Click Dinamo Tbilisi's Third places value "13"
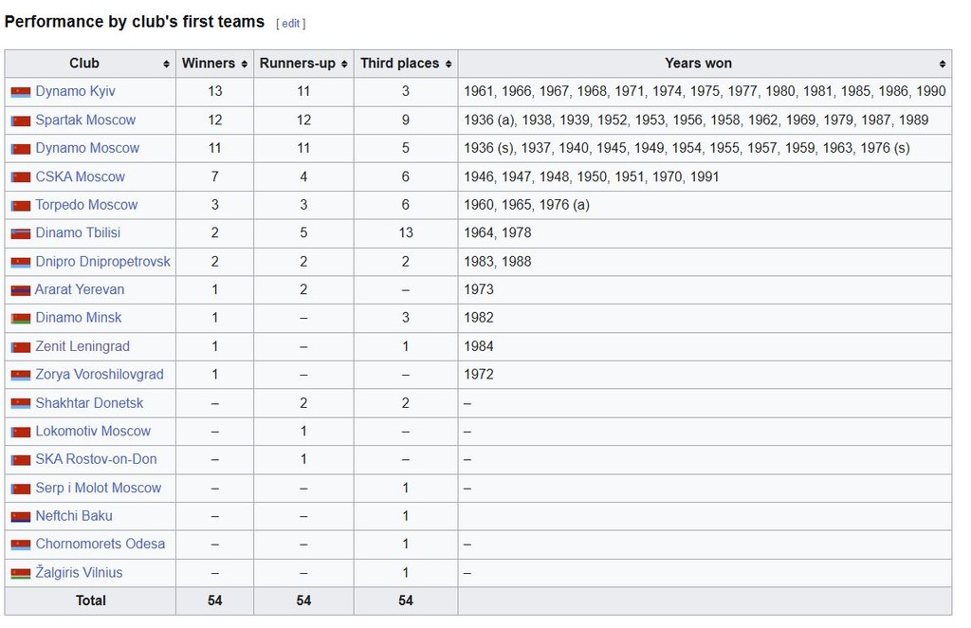Viewport: 971px width, 628px height. pyautogui.click(x=406, y=232)
